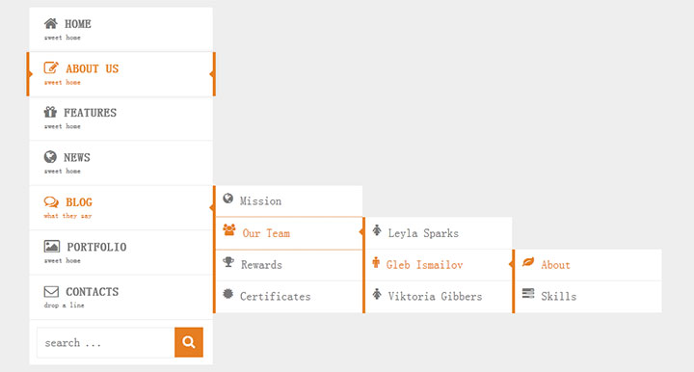Click the house icon beside HOME
This screenshot has height=372, width=694.
click(51, 23)
